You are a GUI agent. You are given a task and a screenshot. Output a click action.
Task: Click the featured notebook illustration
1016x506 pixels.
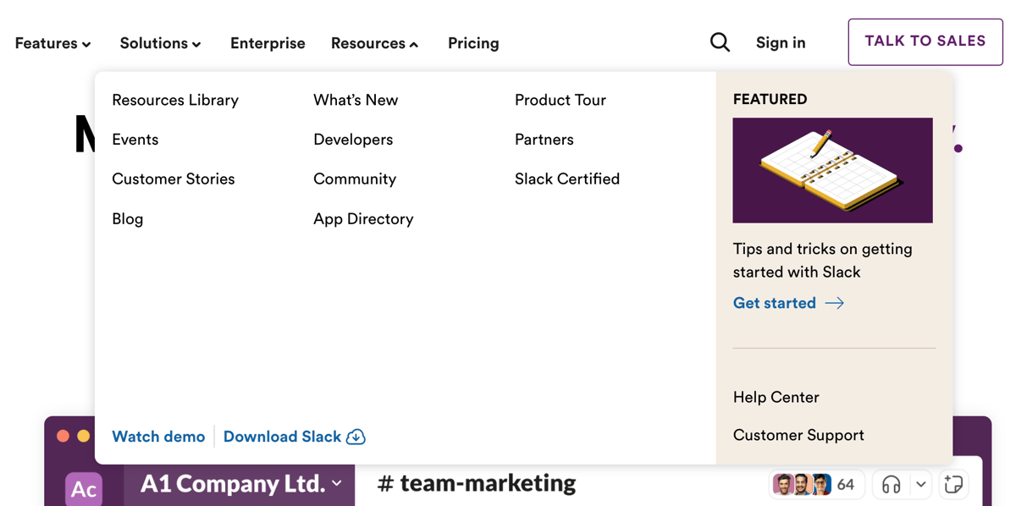832,170
